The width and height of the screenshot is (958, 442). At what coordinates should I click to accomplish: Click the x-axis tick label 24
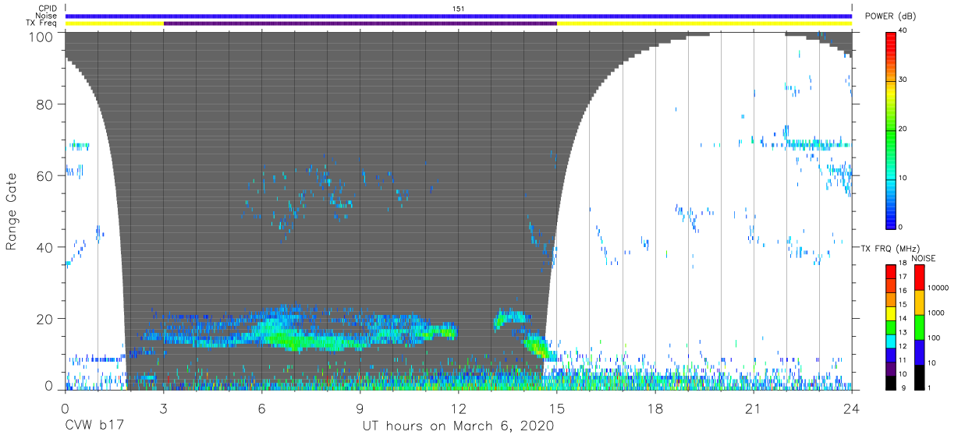tap(852, 408)
